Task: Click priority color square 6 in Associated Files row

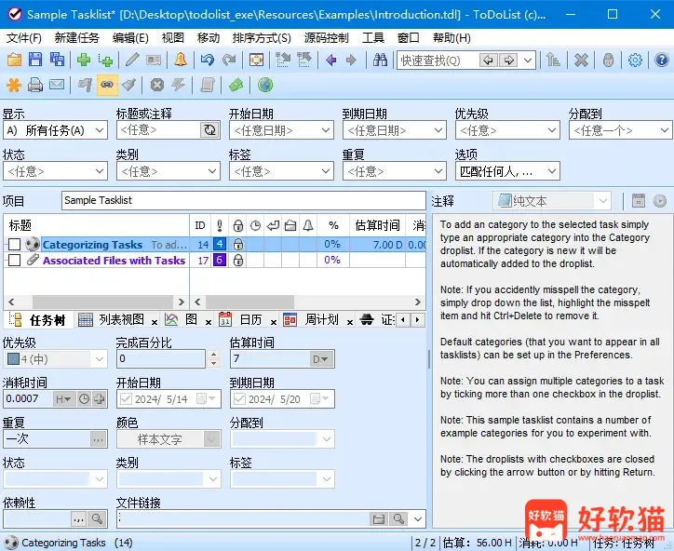Action: tap(220, 260)
